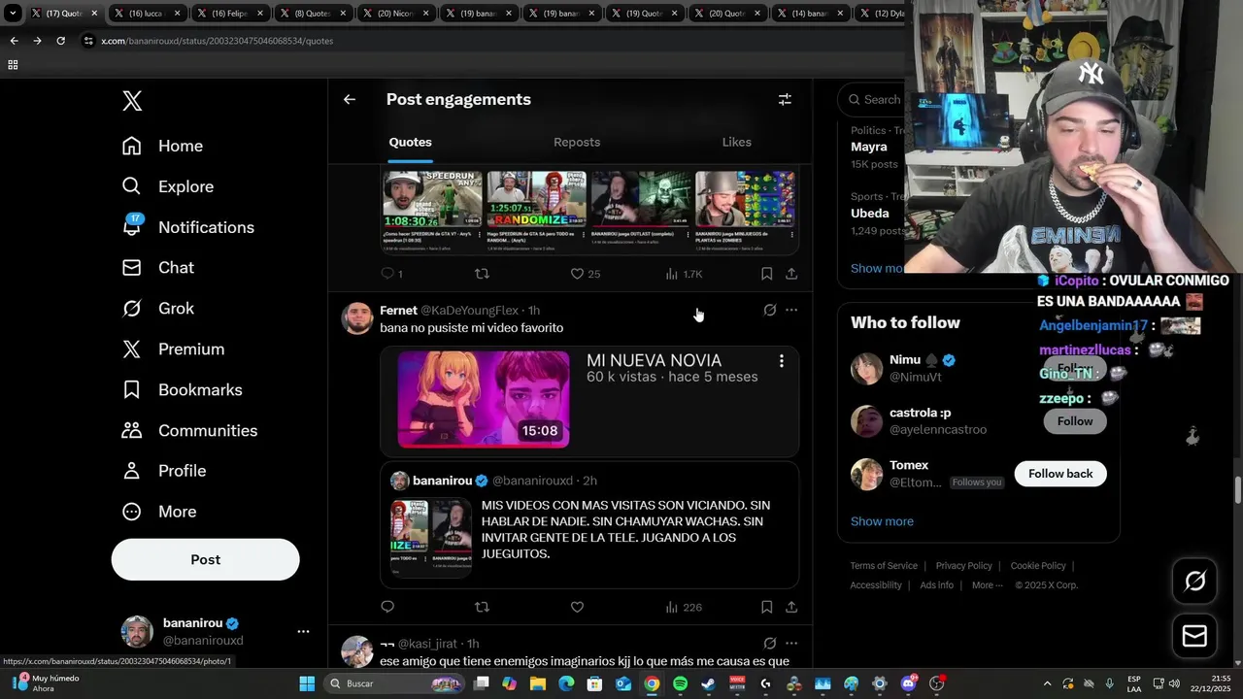1243x699 pixels.
Task: Share the post with 1.7K views
Action: point(791,274)
